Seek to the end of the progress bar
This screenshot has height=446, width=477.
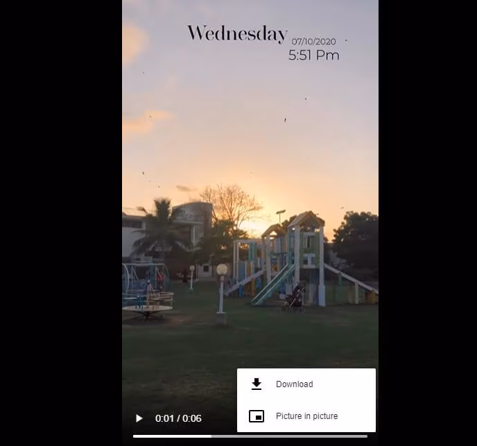click(x=367, y=436)
